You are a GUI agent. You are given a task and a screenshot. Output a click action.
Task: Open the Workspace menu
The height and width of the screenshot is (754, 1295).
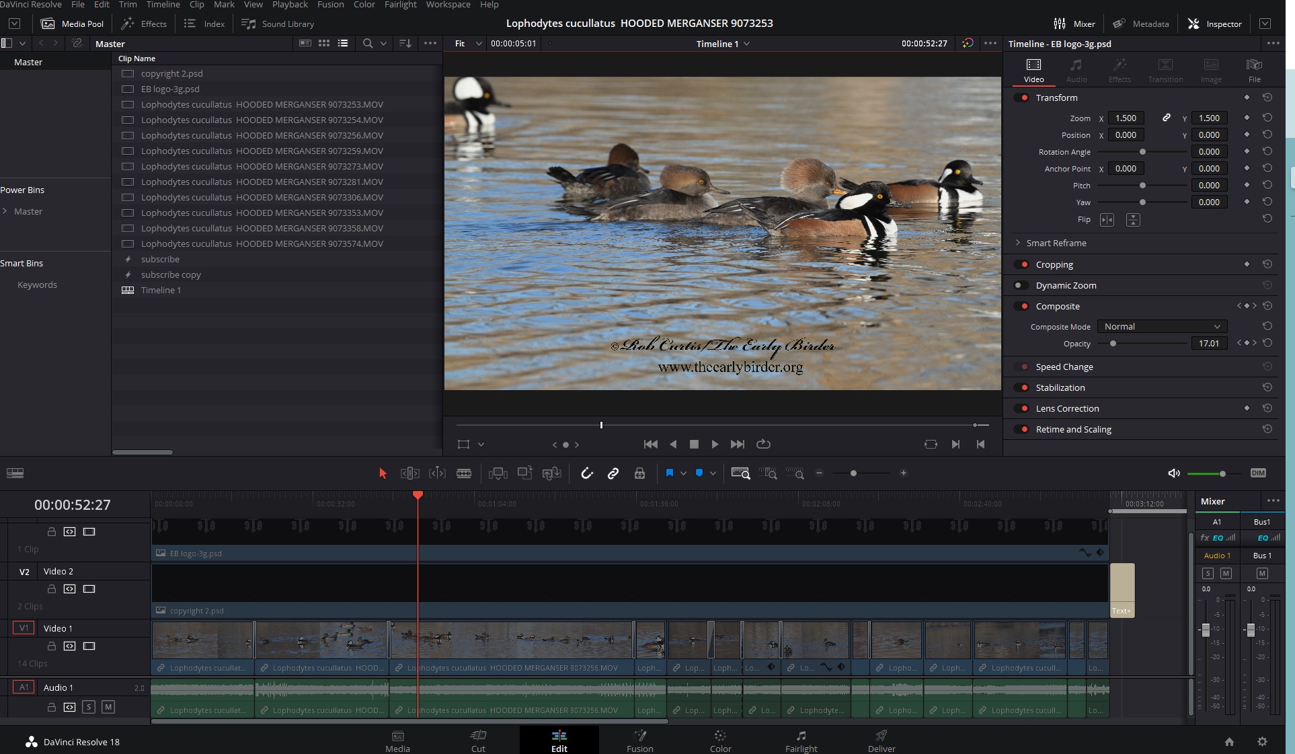[448, 5]
